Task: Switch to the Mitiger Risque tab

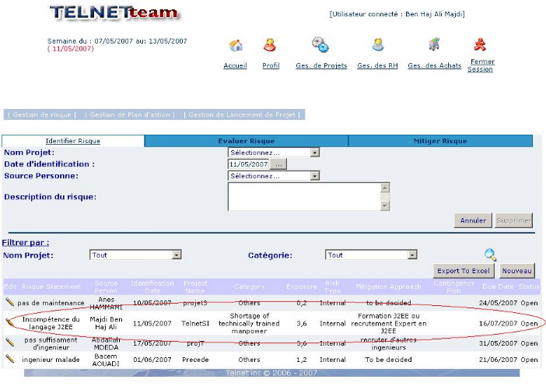Action: (440, 141)
